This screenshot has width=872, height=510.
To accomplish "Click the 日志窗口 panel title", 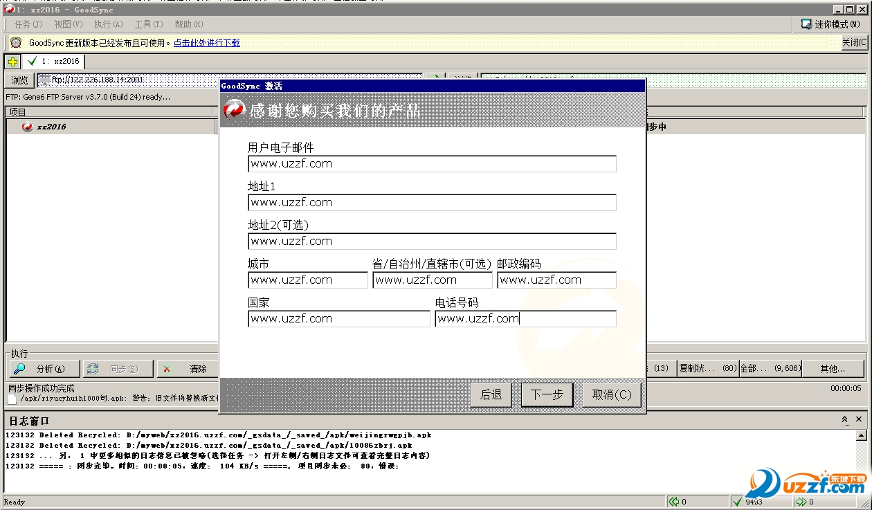I will click(28, 421).
